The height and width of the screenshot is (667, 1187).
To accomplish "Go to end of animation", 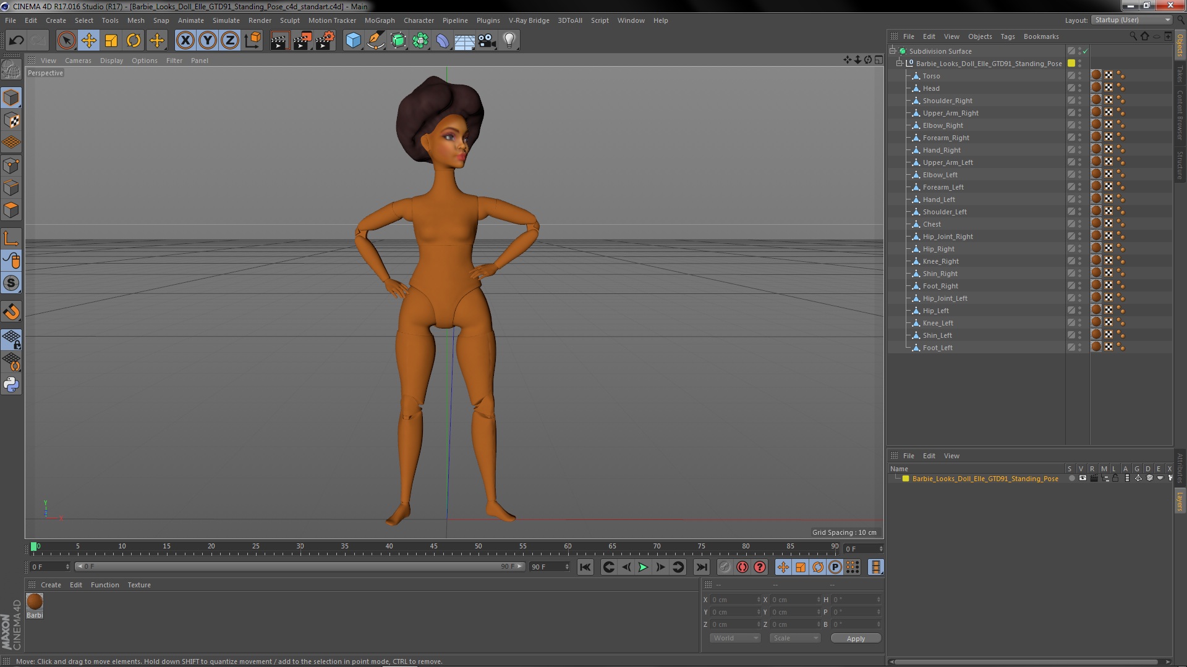I will pos(702,567).
